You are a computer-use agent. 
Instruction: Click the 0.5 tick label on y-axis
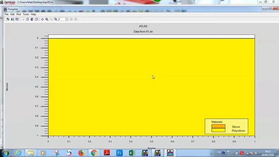click(x=37, y=87)
